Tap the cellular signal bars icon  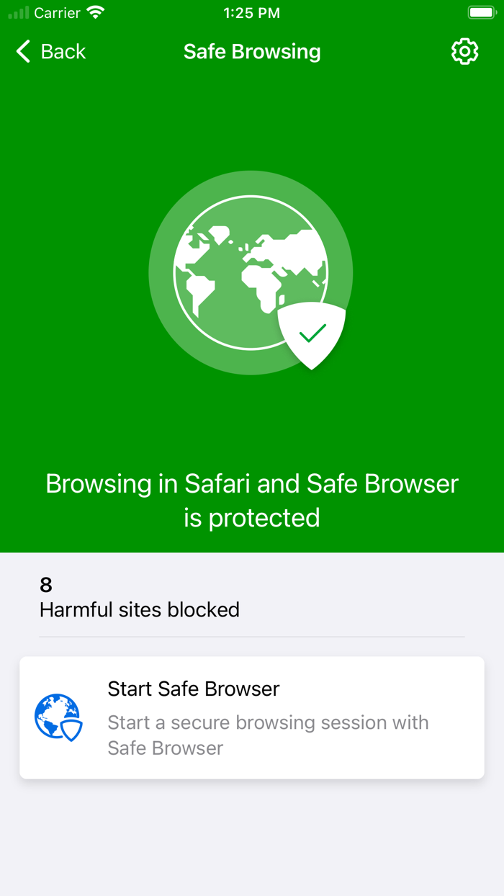pos(18,12)
